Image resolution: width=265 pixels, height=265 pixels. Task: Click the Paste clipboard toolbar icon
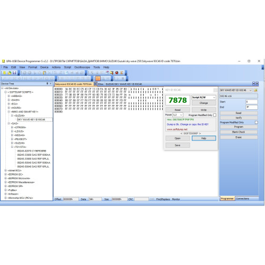(x=45, y=73)
